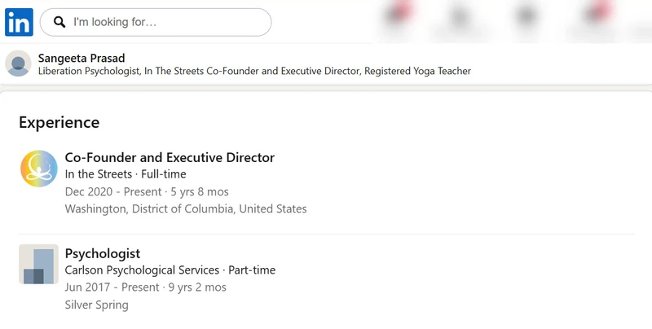Image resolution: width=652 pixels, height=329 pixels.
Task: Focus the "I'm looking for…" search field
Action: click(x=156, y=22)
